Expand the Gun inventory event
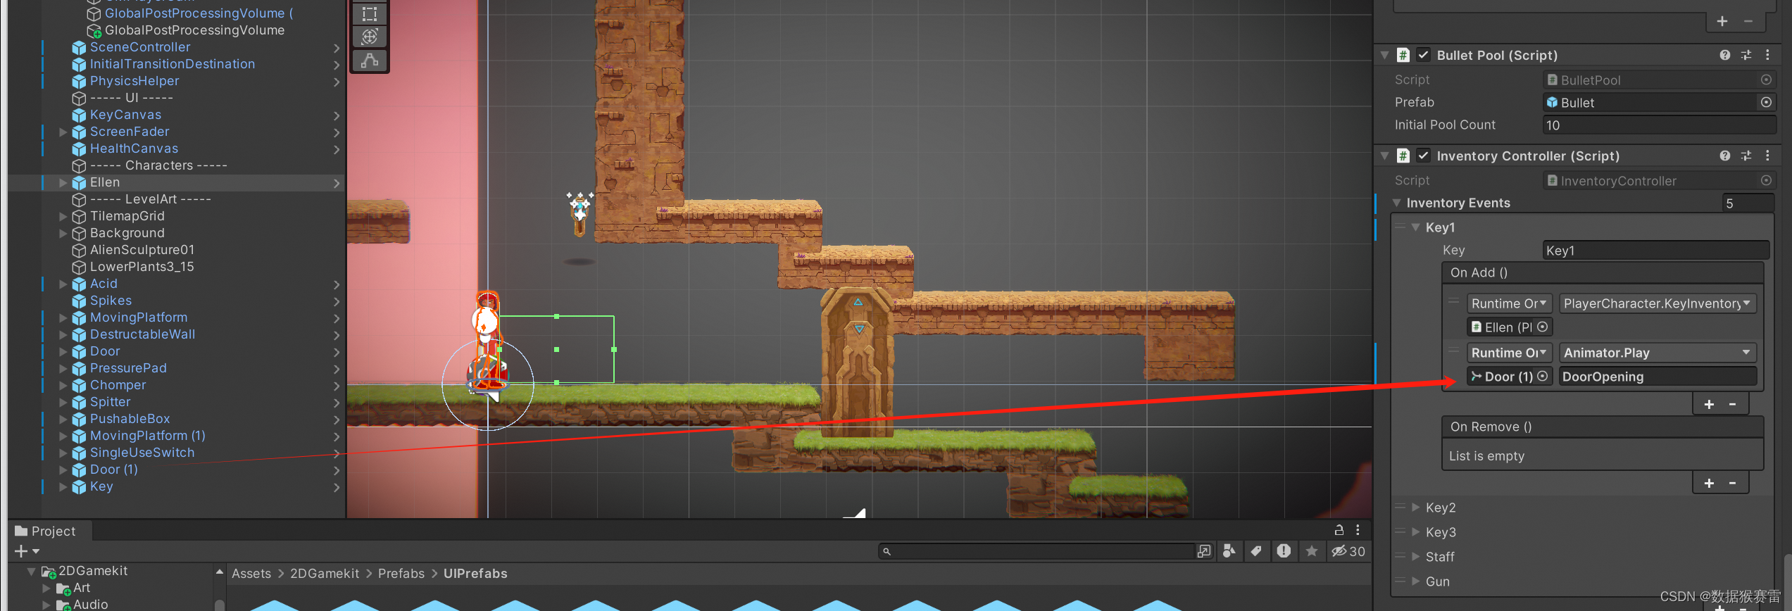 coord(1415,581)
